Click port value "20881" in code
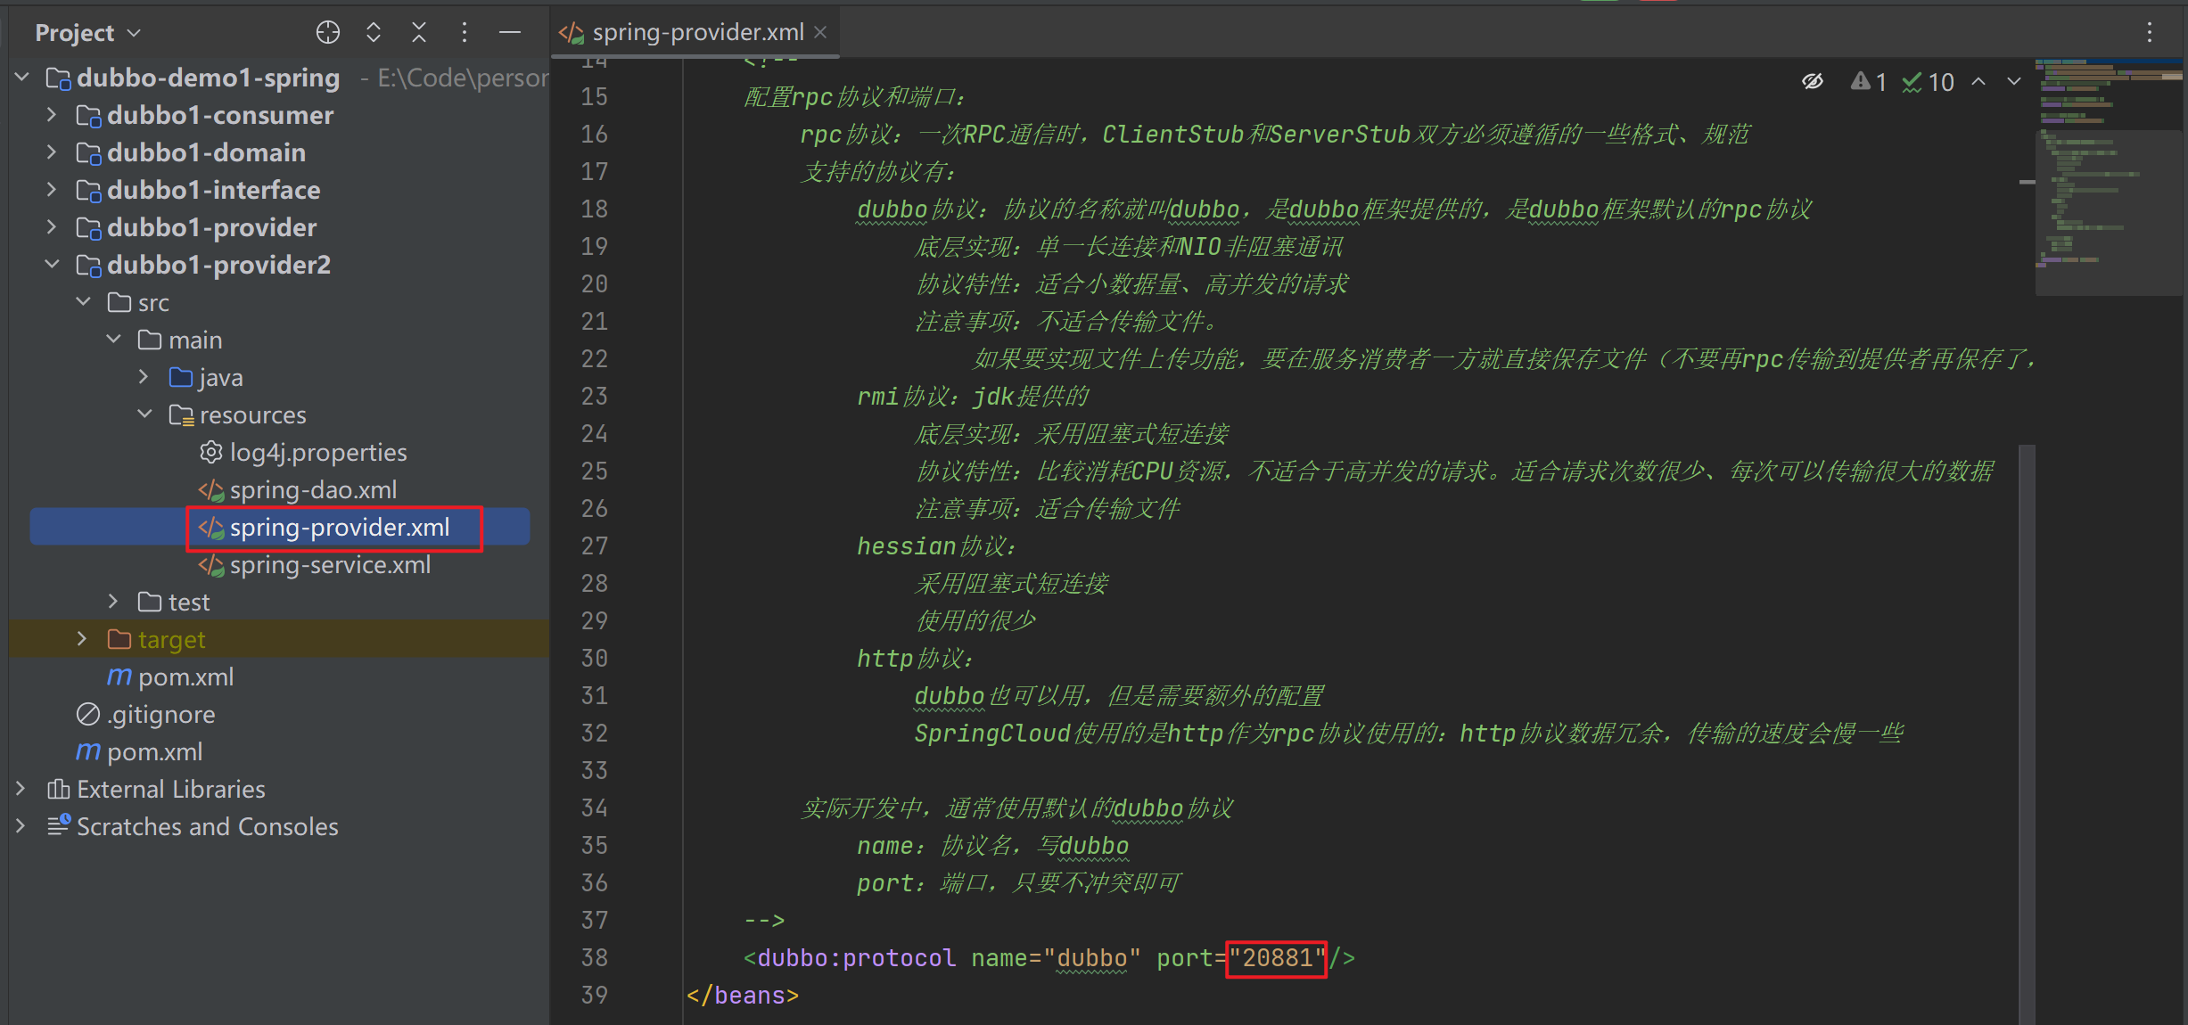Viewport: 2188px width, 1025px height. coord(1277,958)
